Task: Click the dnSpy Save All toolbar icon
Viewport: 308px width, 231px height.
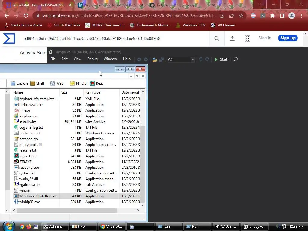Action: pos(162,60)
